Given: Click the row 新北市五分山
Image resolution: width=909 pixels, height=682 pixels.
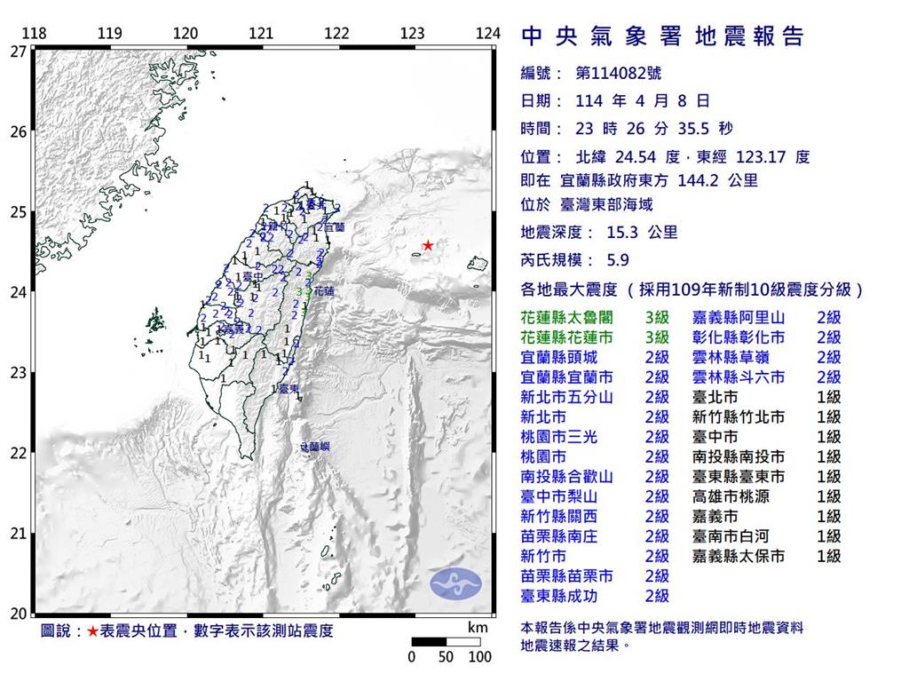Looking at the screenshot, I should [595, 397].
